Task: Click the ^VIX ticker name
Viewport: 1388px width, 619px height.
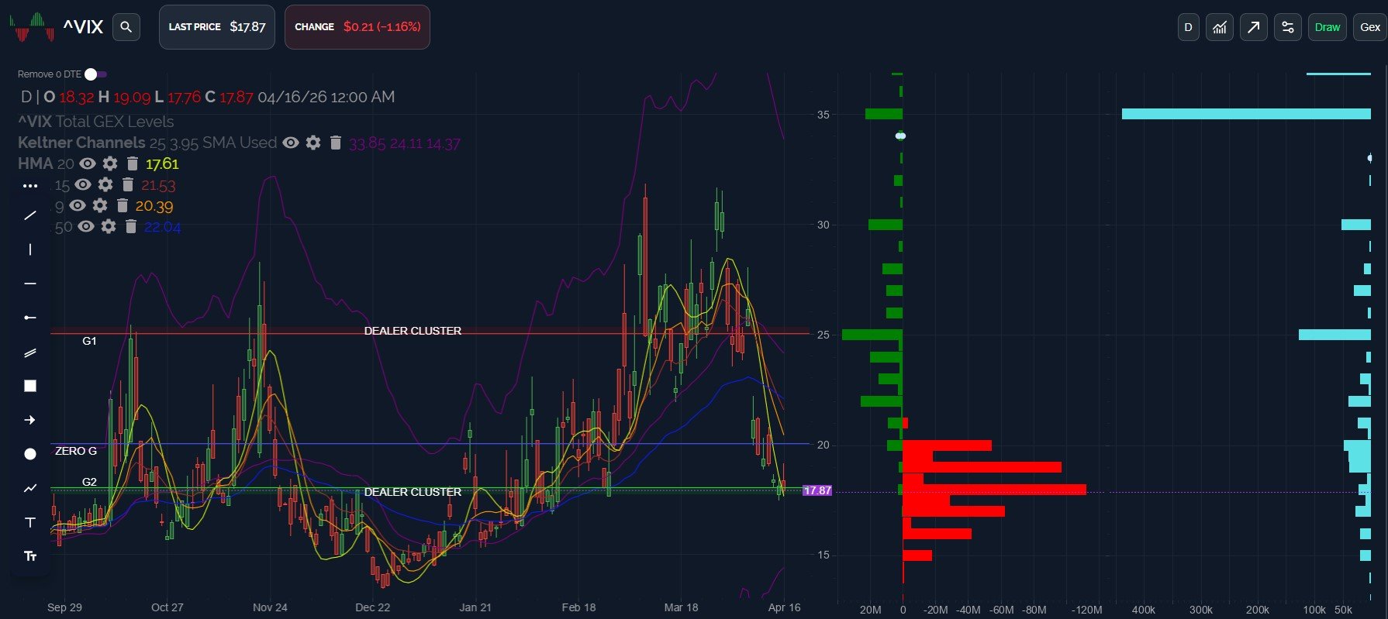Action: (x=83, y=27)
